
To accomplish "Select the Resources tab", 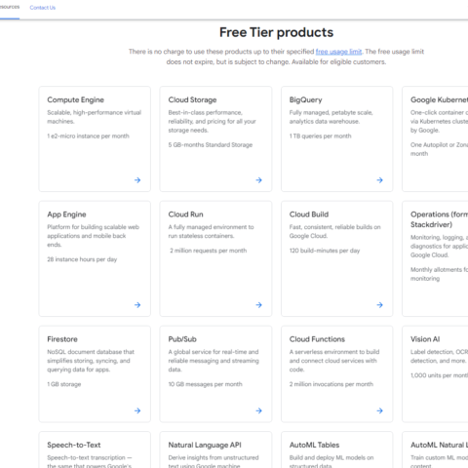I will 10,7.
